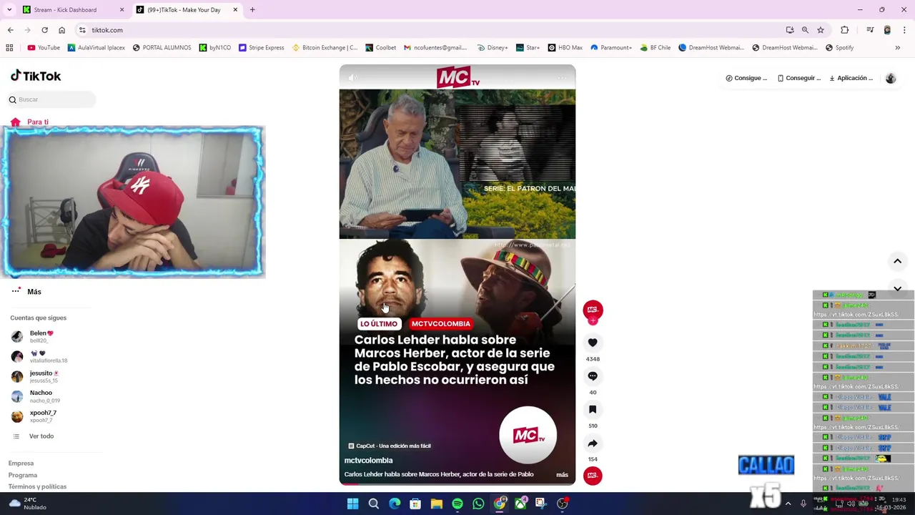This screenshot has height=515, width=915.
Task: Click the Consigue monedas button
Action: tap(746, 78)
